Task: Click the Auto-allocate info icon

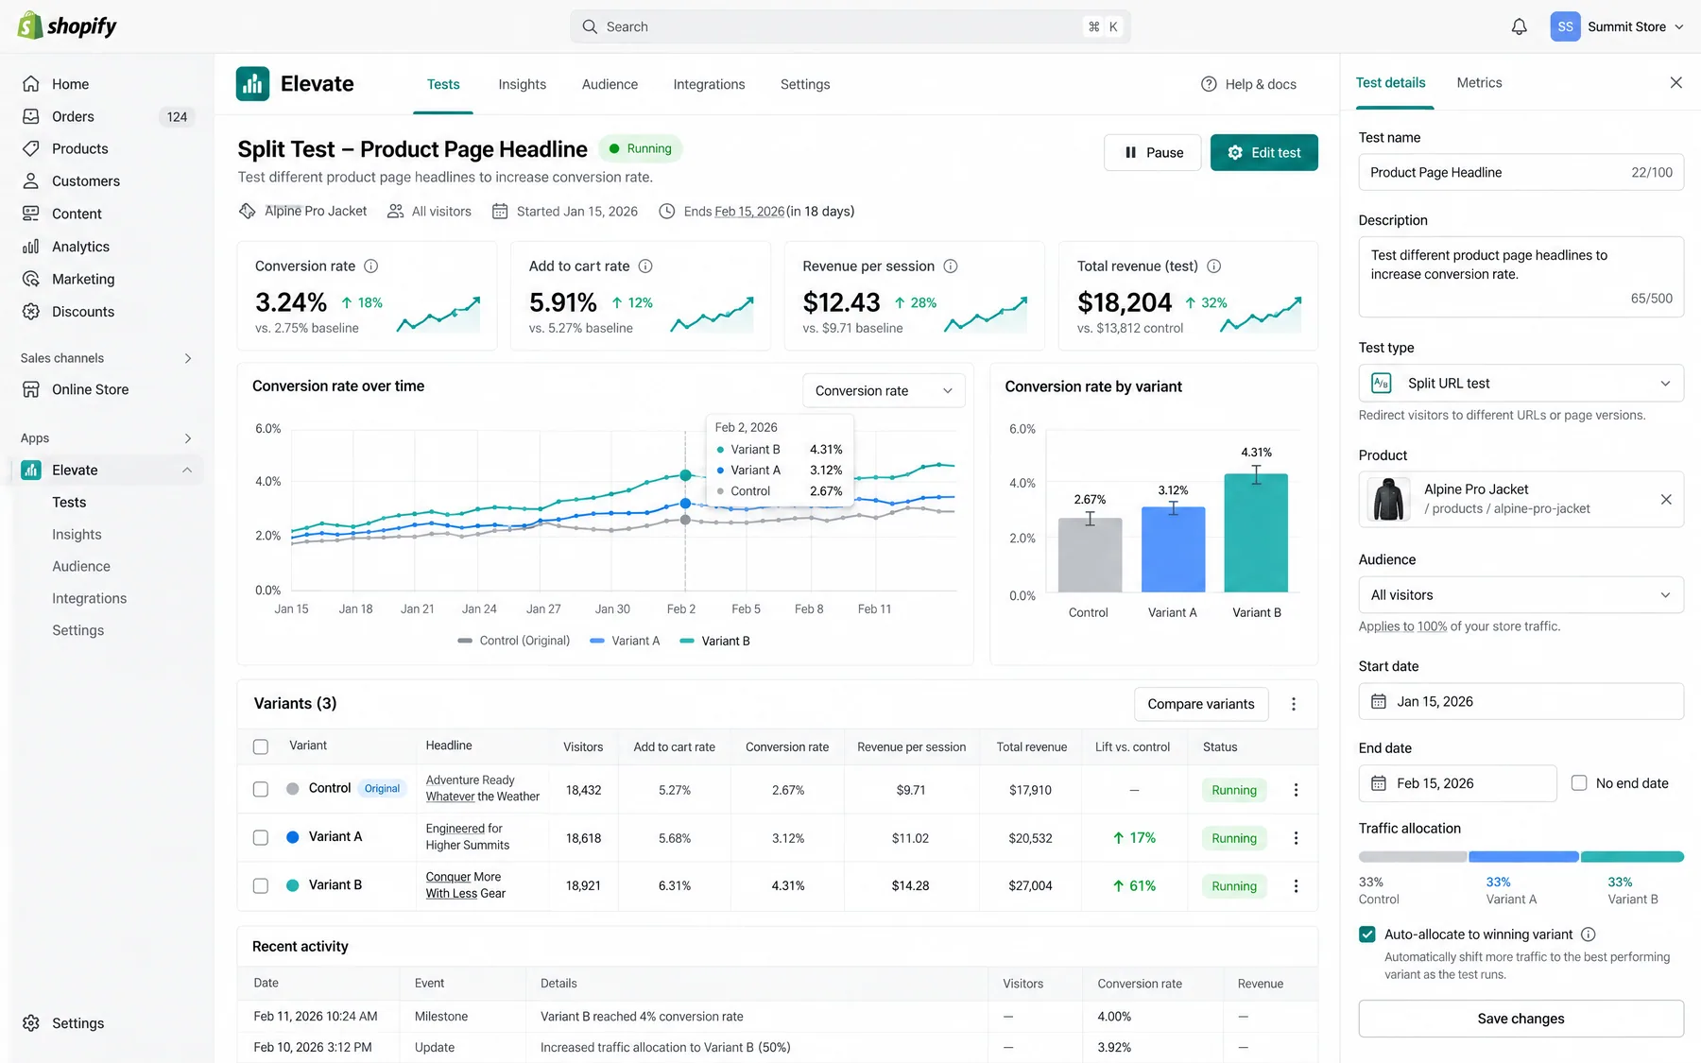Action: [x=1589, y=934]
